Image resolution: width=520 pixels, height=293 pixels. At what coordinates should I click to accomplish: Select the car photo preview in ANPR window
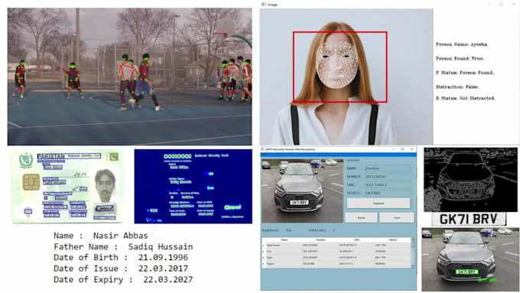click(x=302, y=190)
